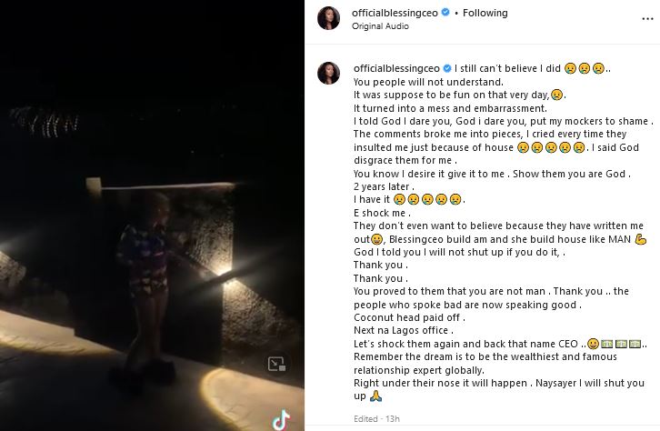660x431 pixels.
Task: Click the TikTok logo watermark
Action: pyautogui.click(x=280, y=419)
